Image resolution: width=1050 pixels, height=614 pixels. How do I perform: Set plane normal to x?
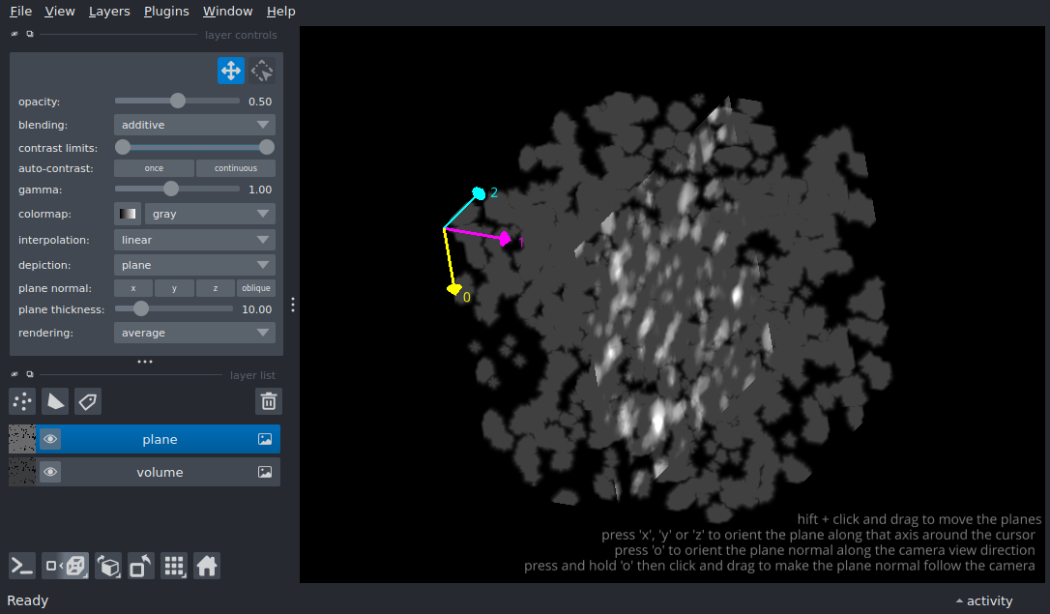click(133, 288)
